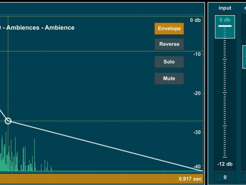The width and height of the screenshot is (246, 185).
Task: Select the circular envelope breakpoint node
Action: click(x=8, y=121)
